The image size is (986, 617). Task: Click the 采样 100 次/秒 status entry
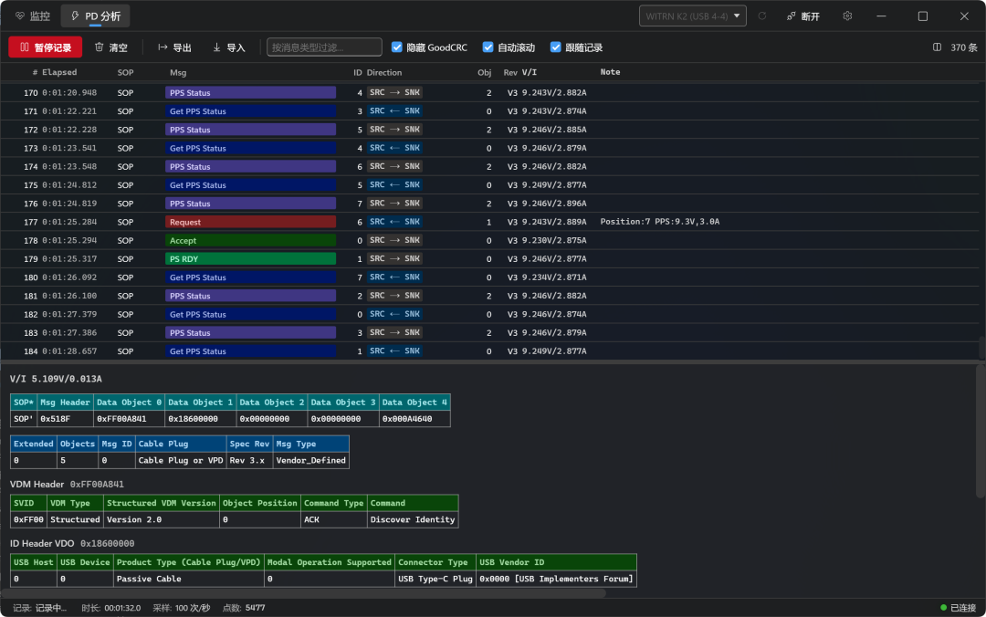tap(181, 608)
